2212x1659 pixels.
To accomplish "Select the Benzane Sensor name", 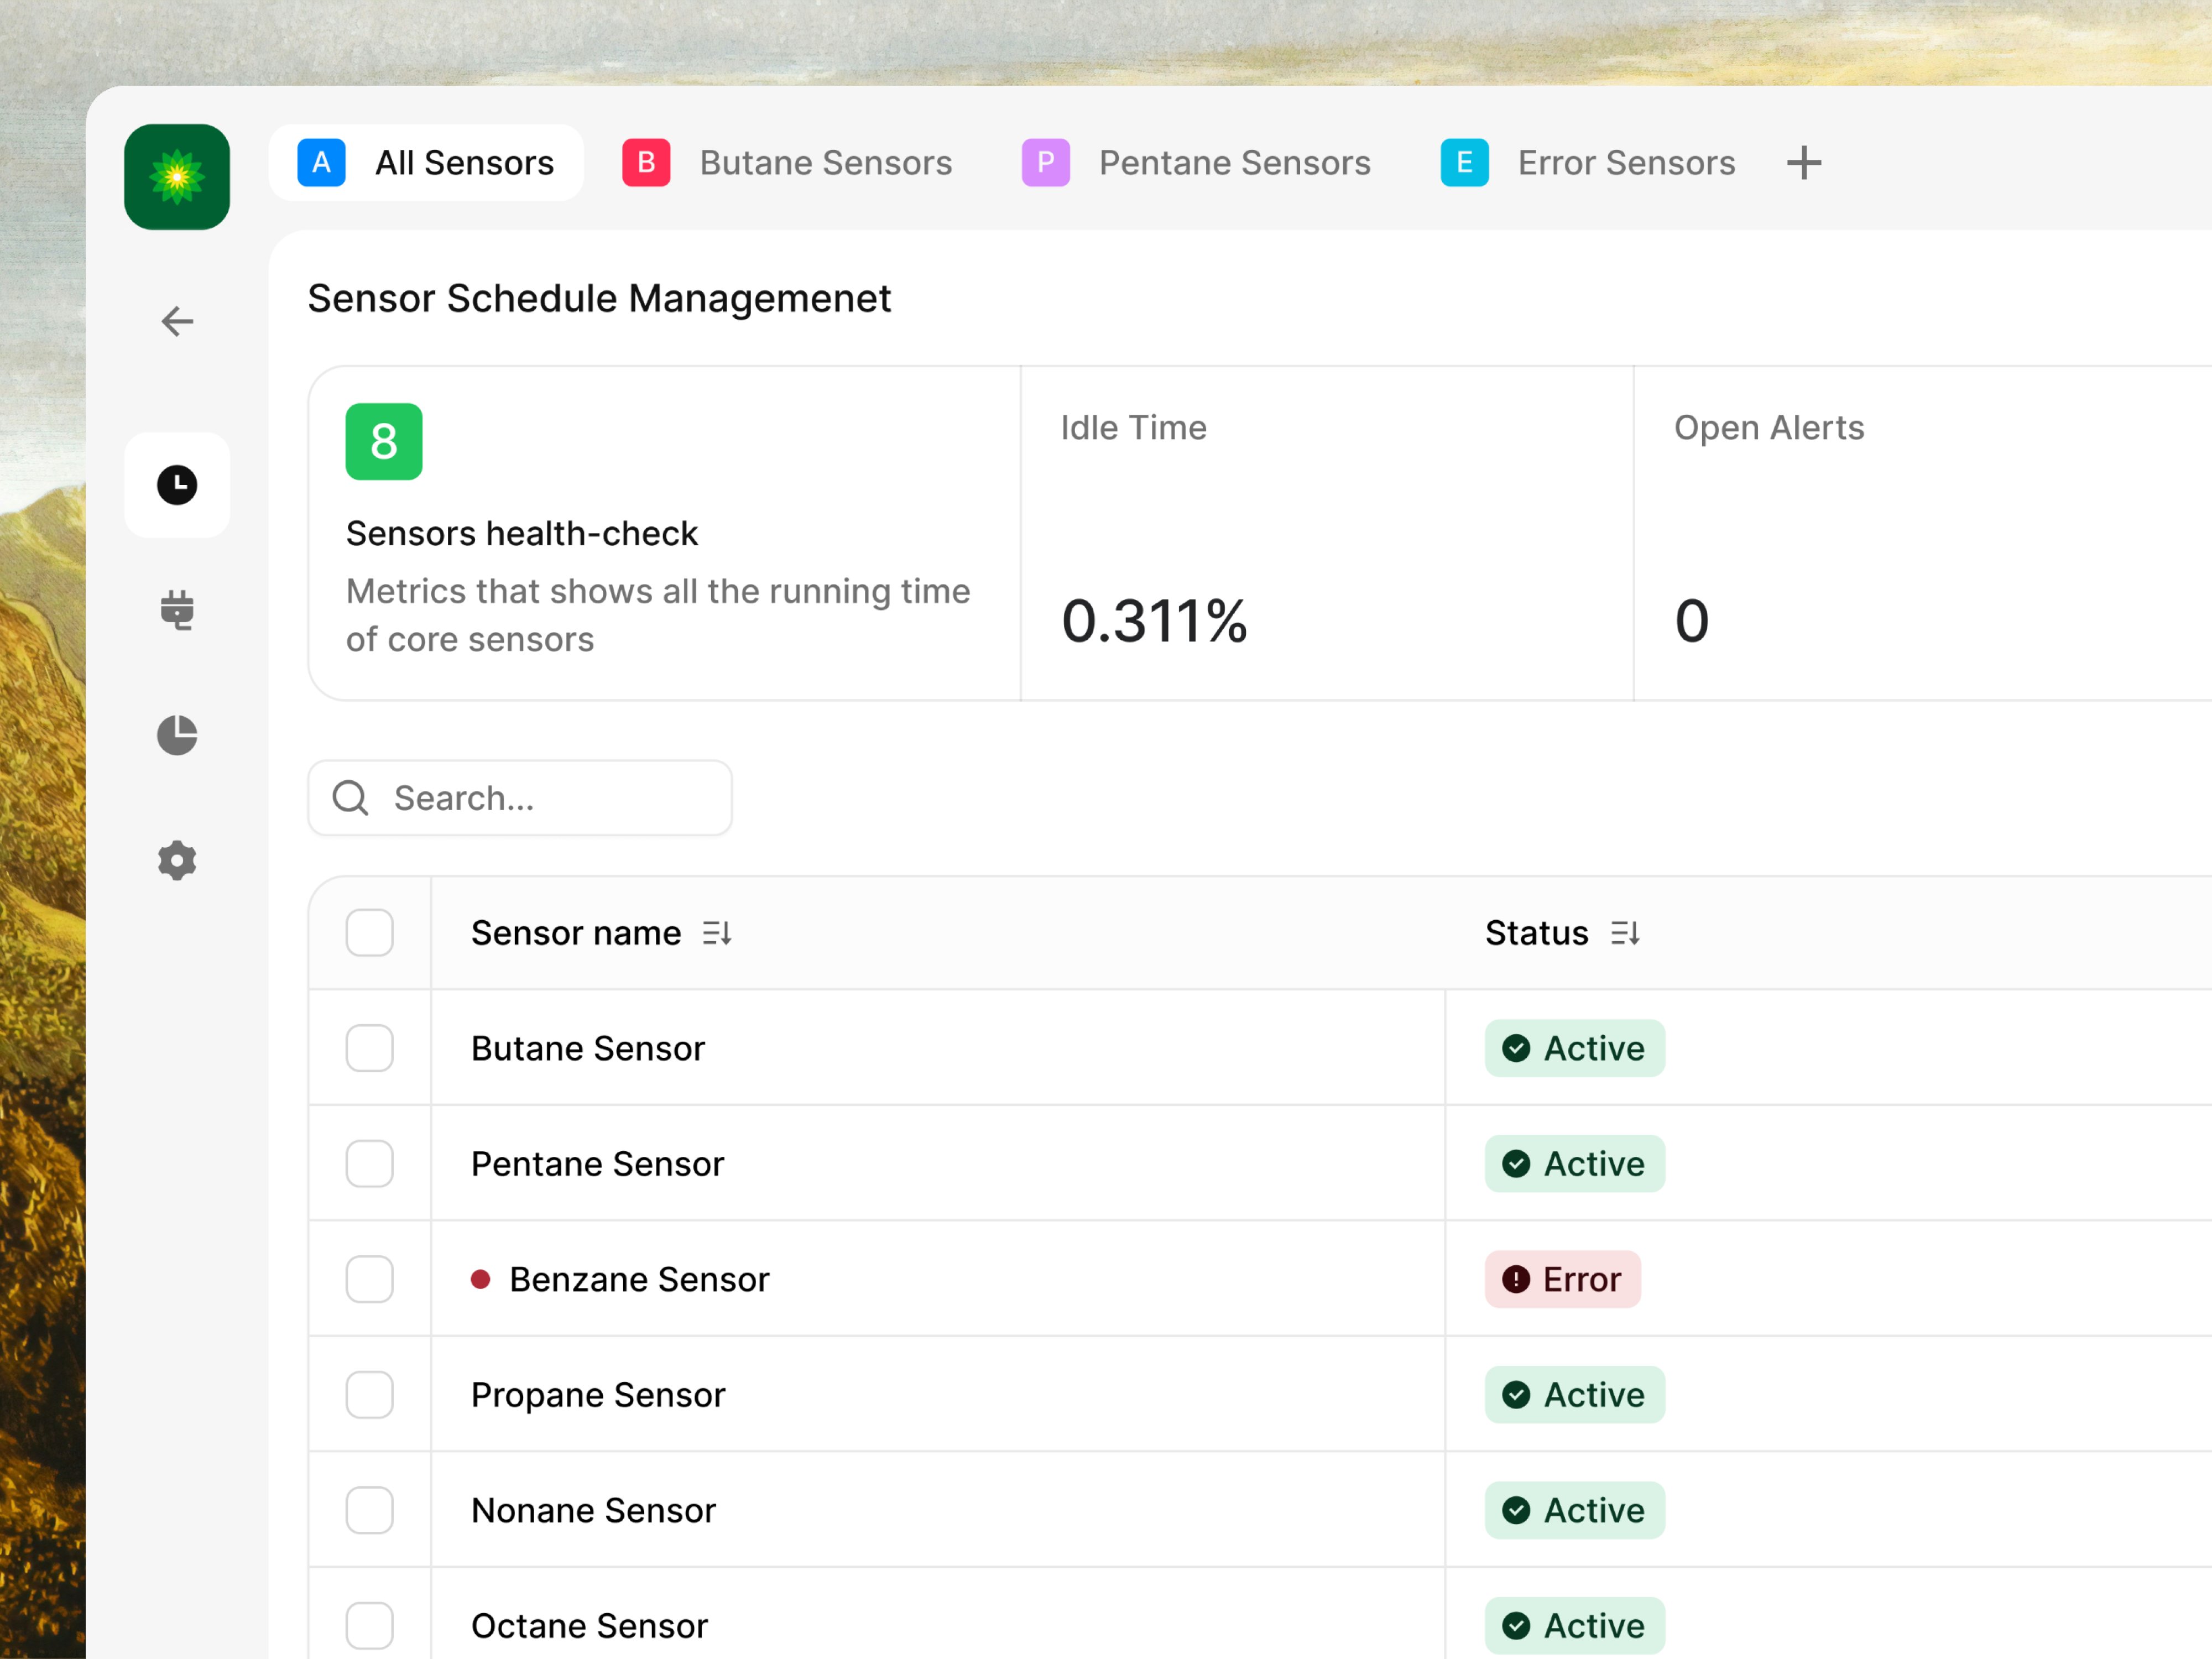I will (x=640, y=1279).
